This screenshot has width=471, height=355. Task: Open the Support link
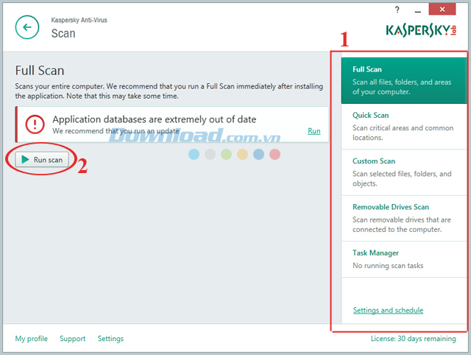(72, 339)
